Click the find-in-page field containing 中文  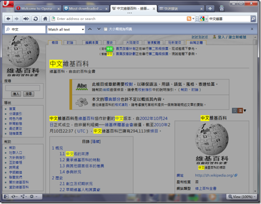25,30
